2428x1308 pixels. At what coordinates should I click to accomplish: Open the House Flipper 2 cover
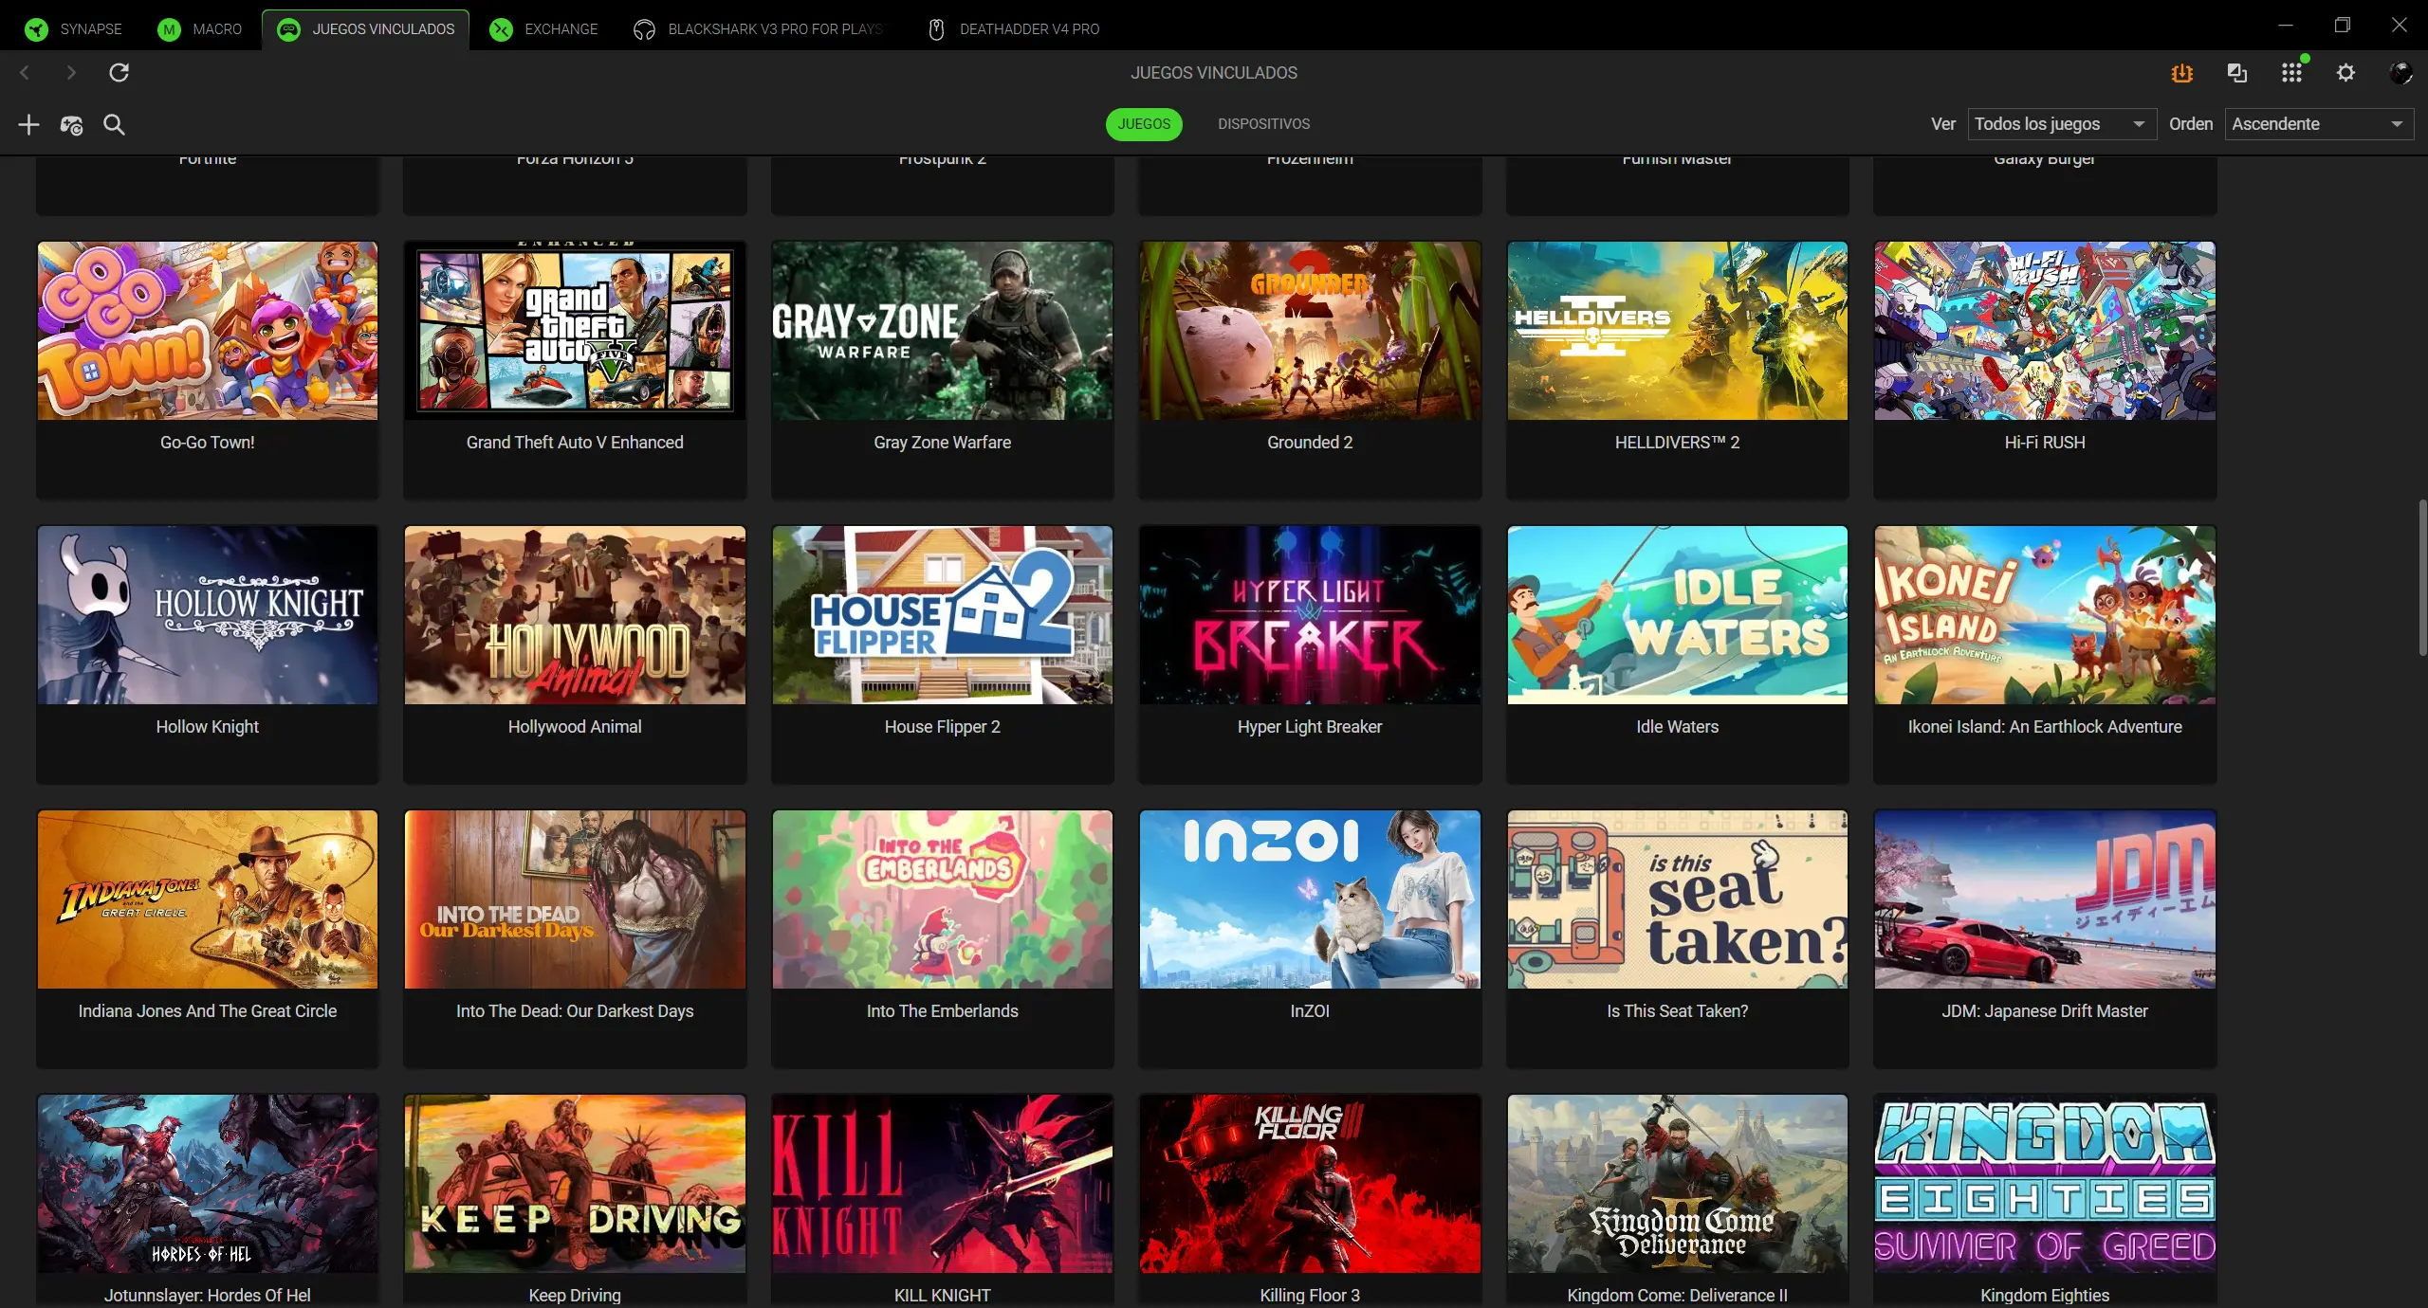click(x=943, y=615)
